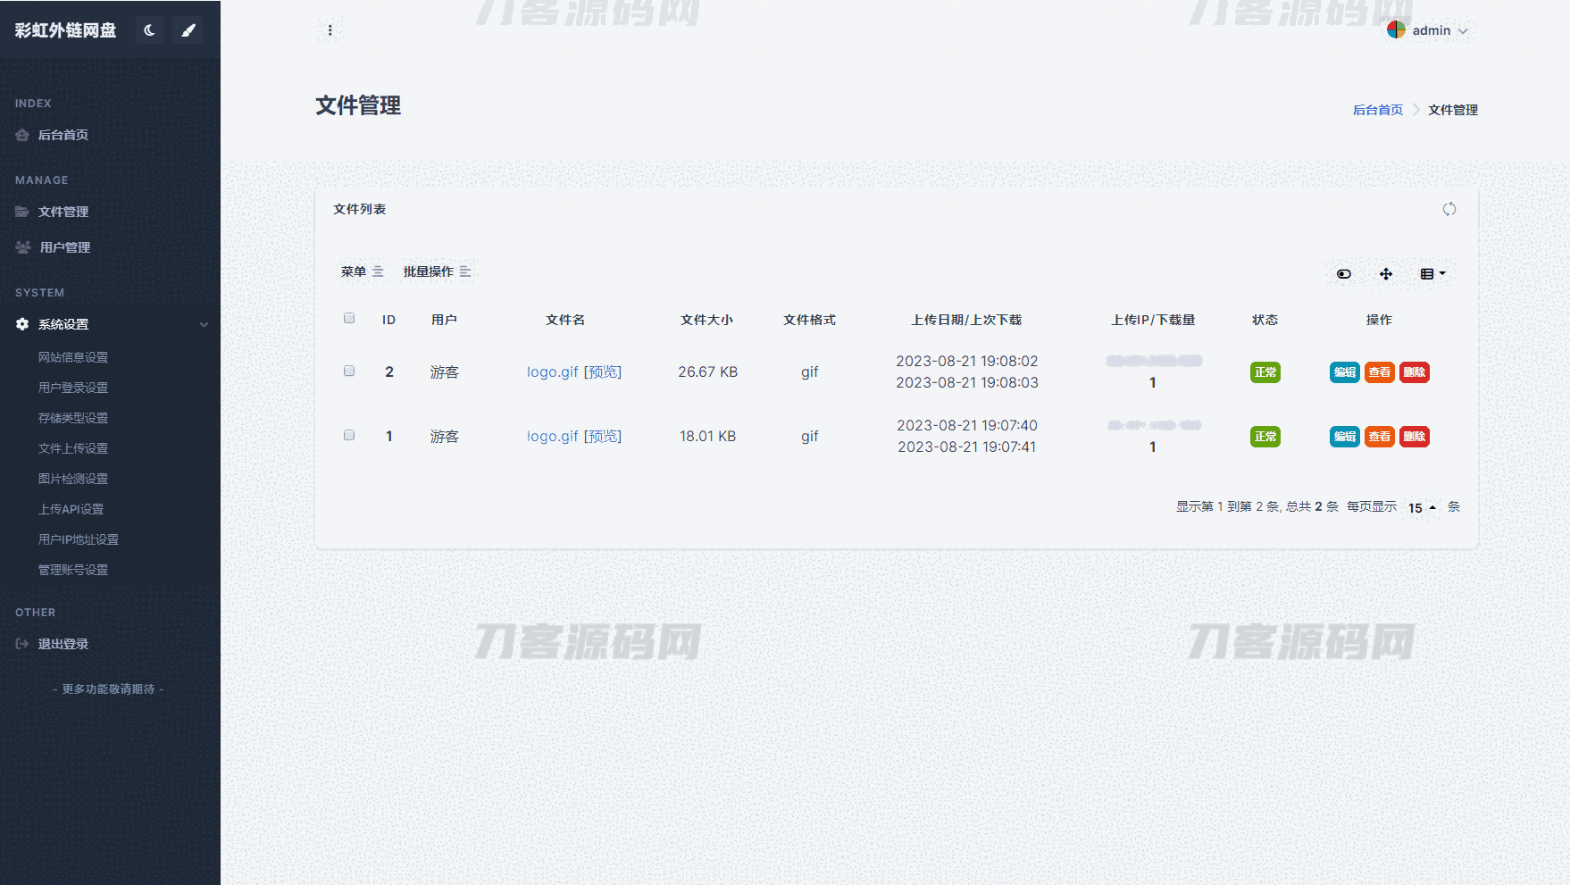The width and height of the screenshot is (1570, 885).
Task: Go to 后台首页 via breadcrumb link
Action: click(x=1377, y=110)
